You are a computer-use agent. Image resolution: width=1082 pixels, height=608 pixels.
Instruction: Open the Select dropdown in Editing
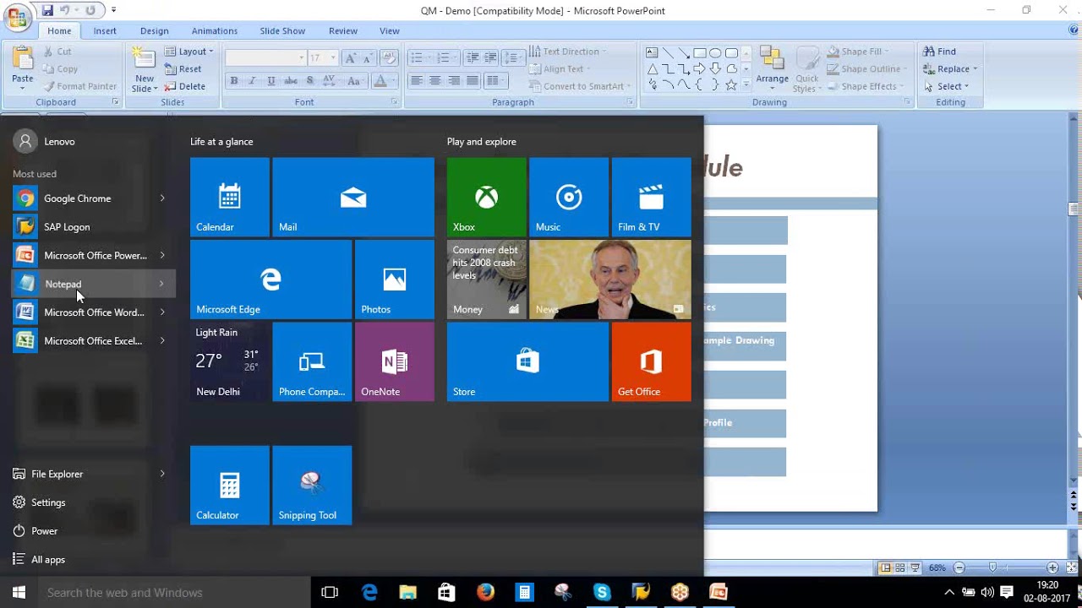tap(947, 86)
